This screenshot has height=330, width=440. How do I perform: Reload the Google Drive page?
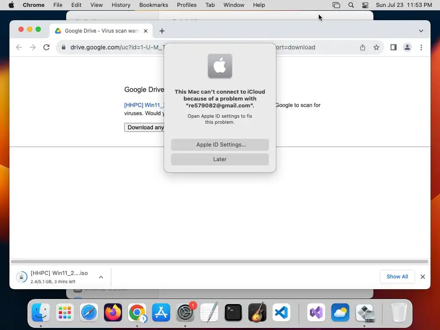46,47
